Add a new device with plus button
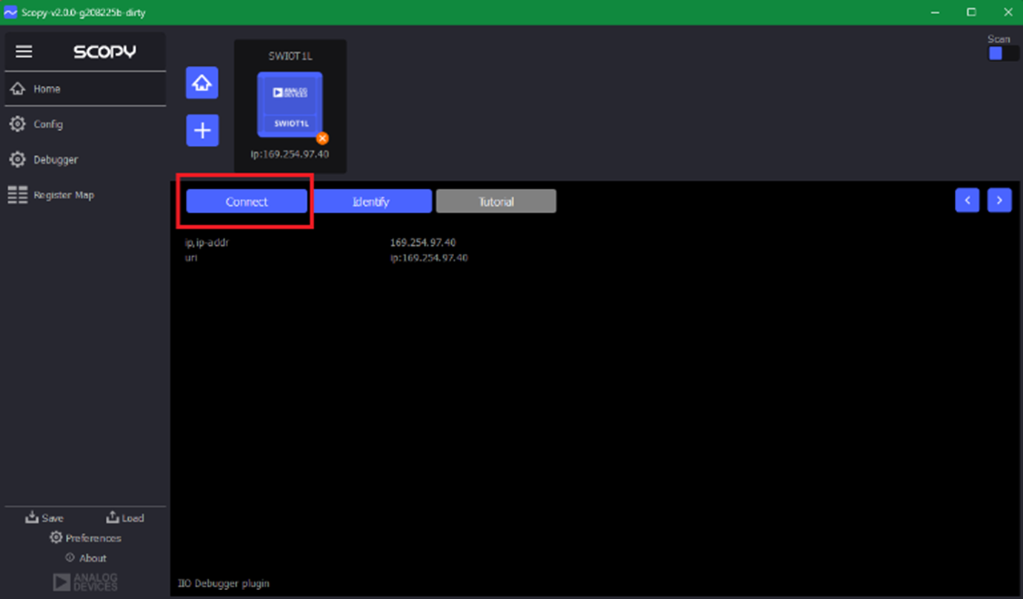This screenshot has height=599, width=1023. tap(202, 130)
